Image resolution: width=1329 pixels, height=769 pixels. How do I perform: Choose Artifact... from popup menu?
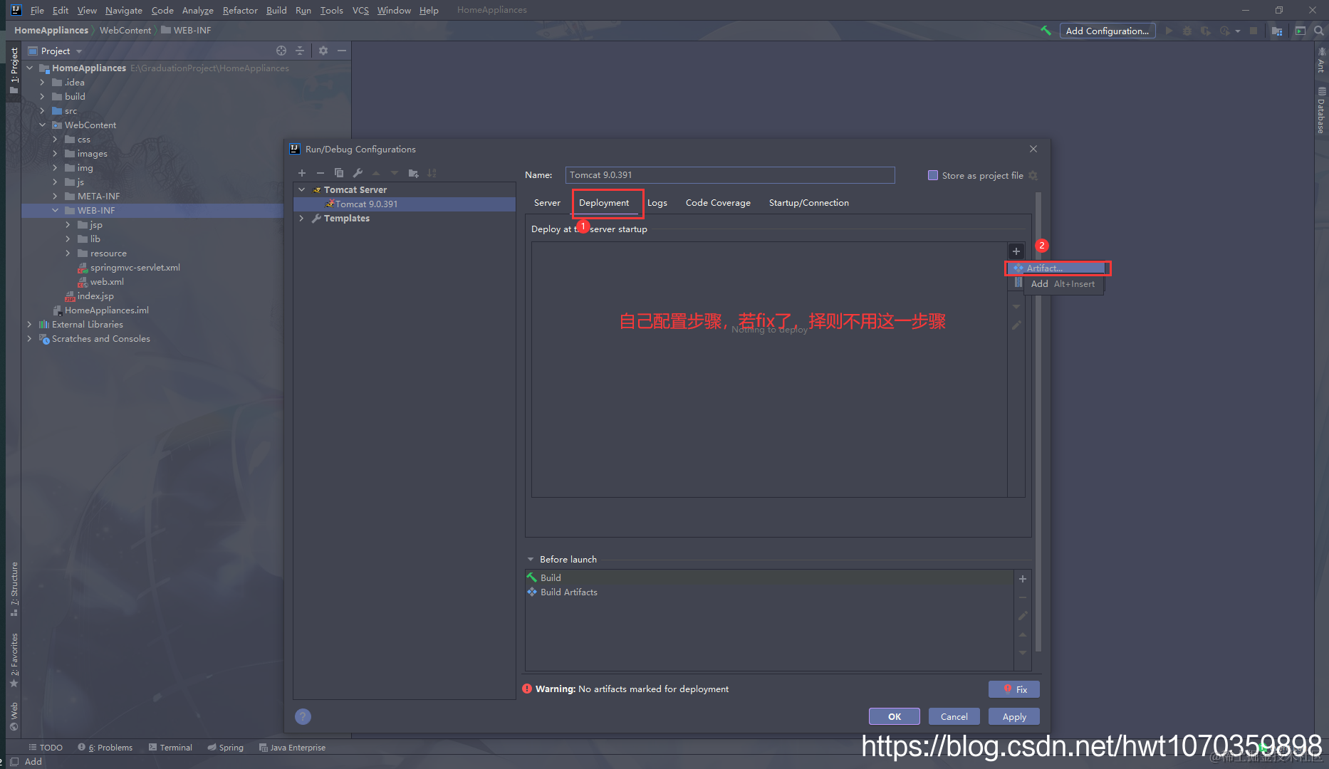point(1058,268)
